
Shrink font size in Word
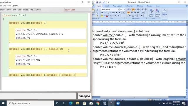[x=119, y=16]
